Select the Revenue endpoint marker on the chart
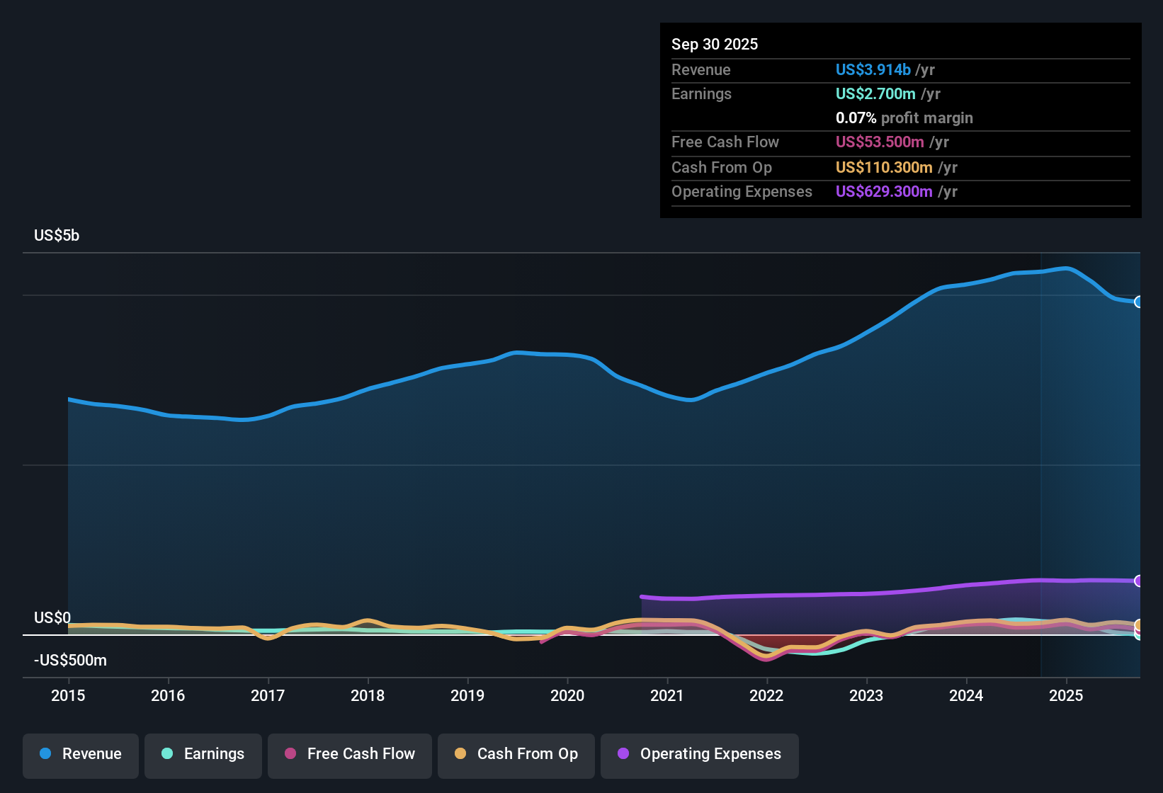Screen dimensions: 1163x793 (x=1139, y=302)
